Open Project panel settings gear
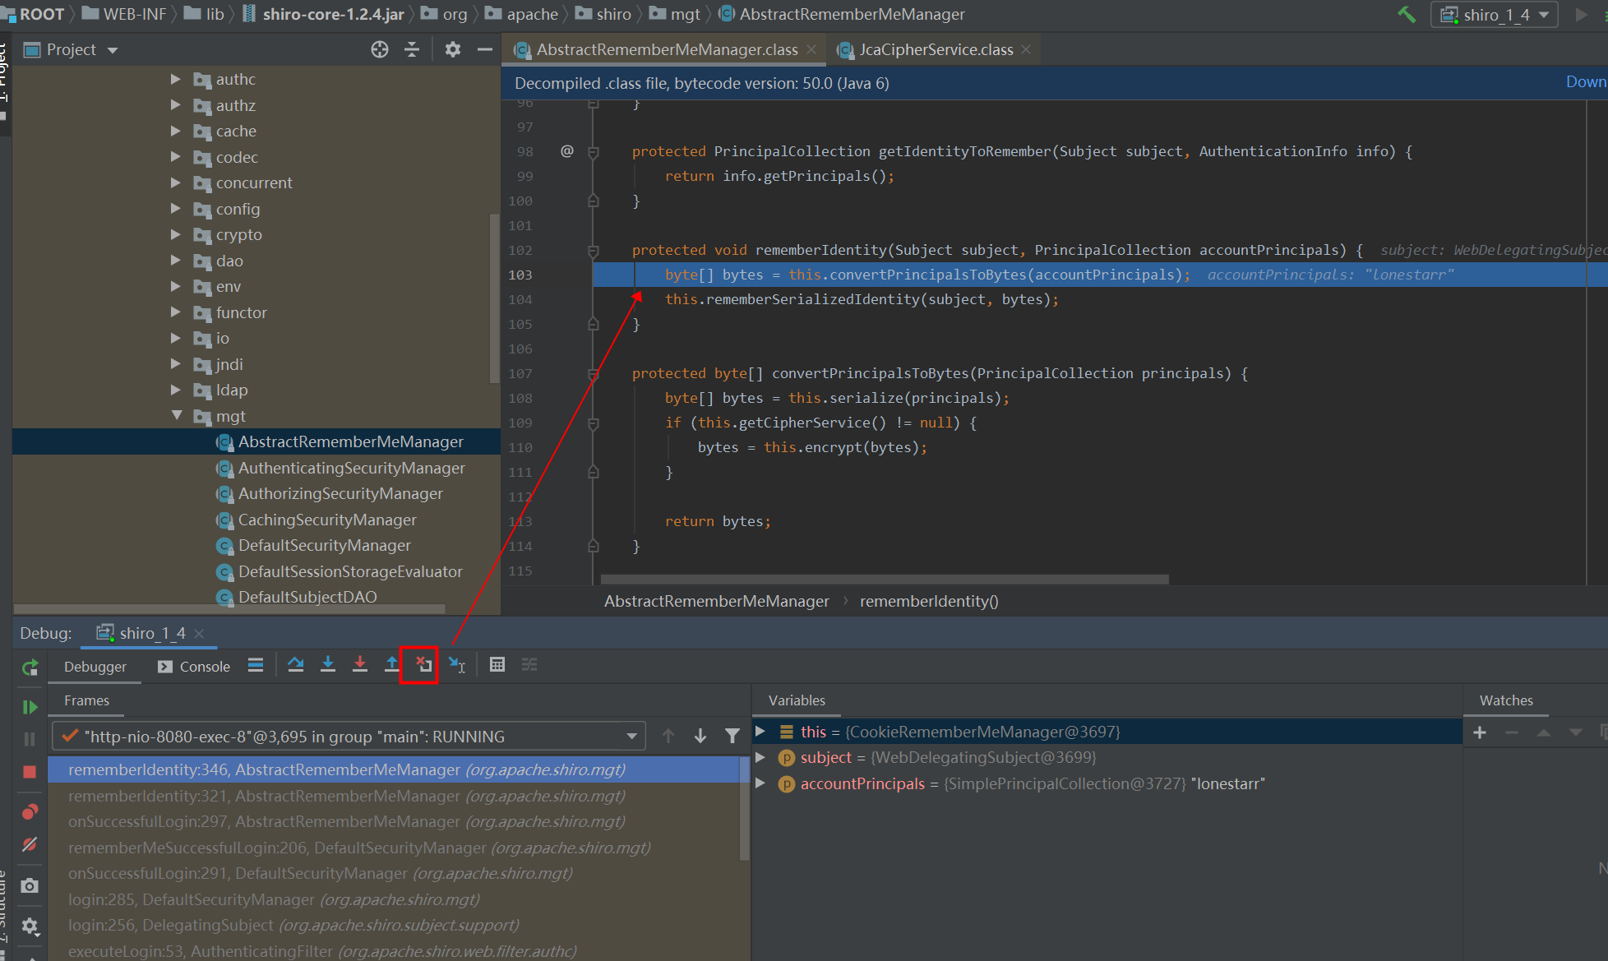 (452, 49)
